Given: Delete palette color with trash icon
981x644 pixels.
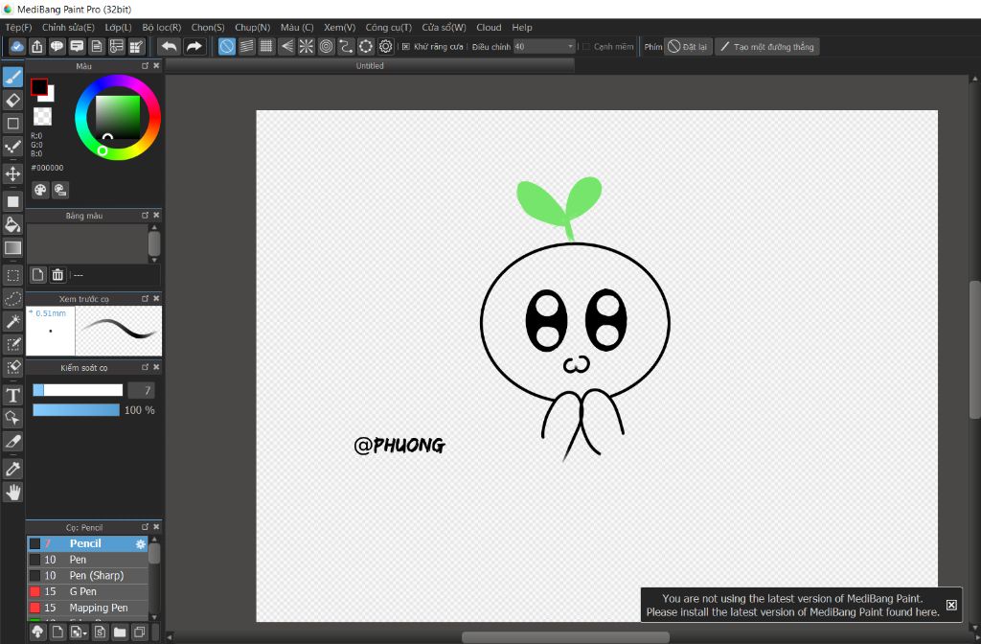Looking at the screenshot, I should click(57, 275).
